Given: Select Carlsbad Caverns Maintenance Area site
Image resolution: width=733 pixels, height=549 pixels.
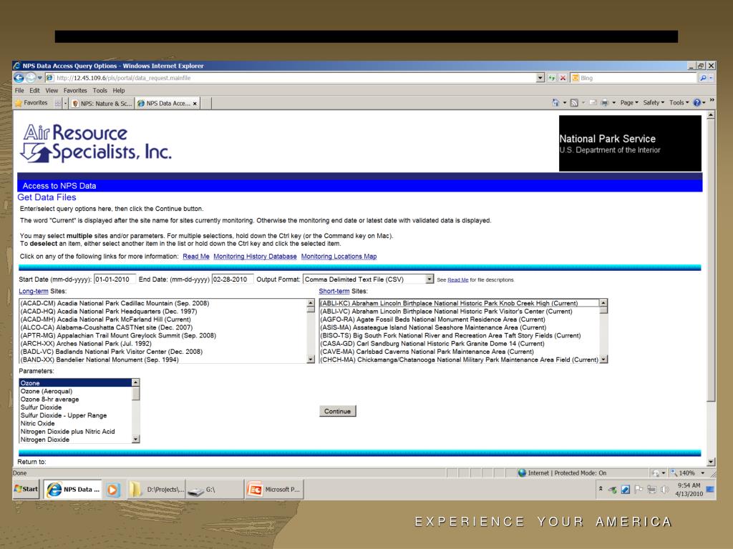Looking at the screenshot, I should coord(459,352).
